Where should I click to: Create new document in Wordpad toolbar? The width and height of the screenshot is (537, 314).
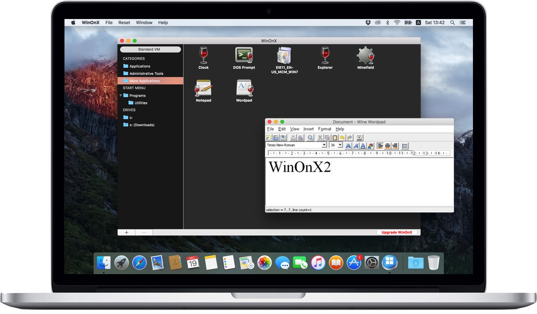268,138
